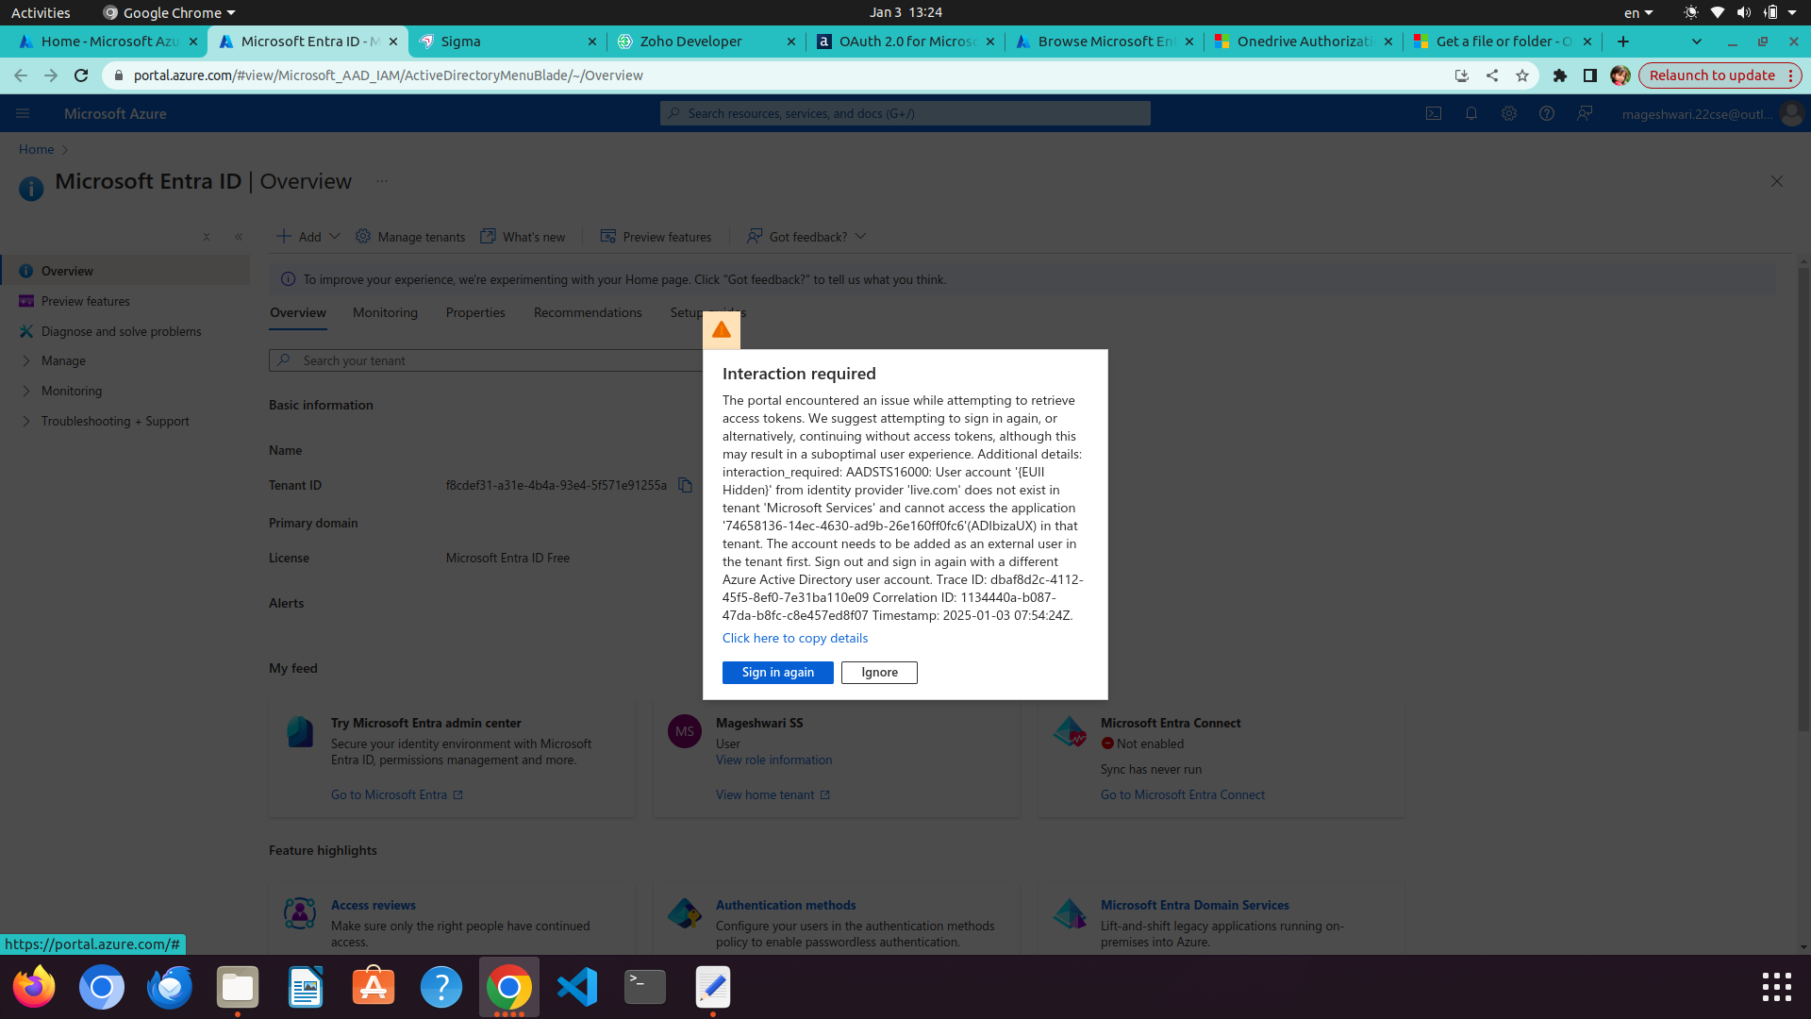Open Microsoft Entra Domain Services link
This screenshot has width=1811, height=1019.
point(1194,905)
